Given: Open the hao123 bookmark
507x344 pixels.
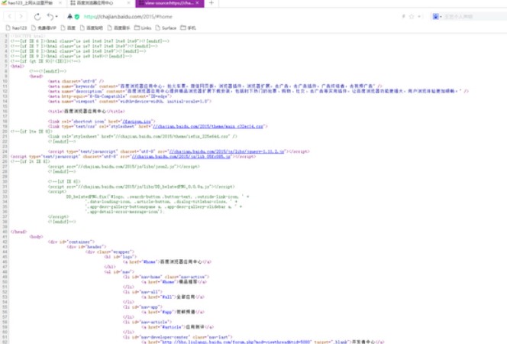Looking at the screenshot, I should 16,28.
